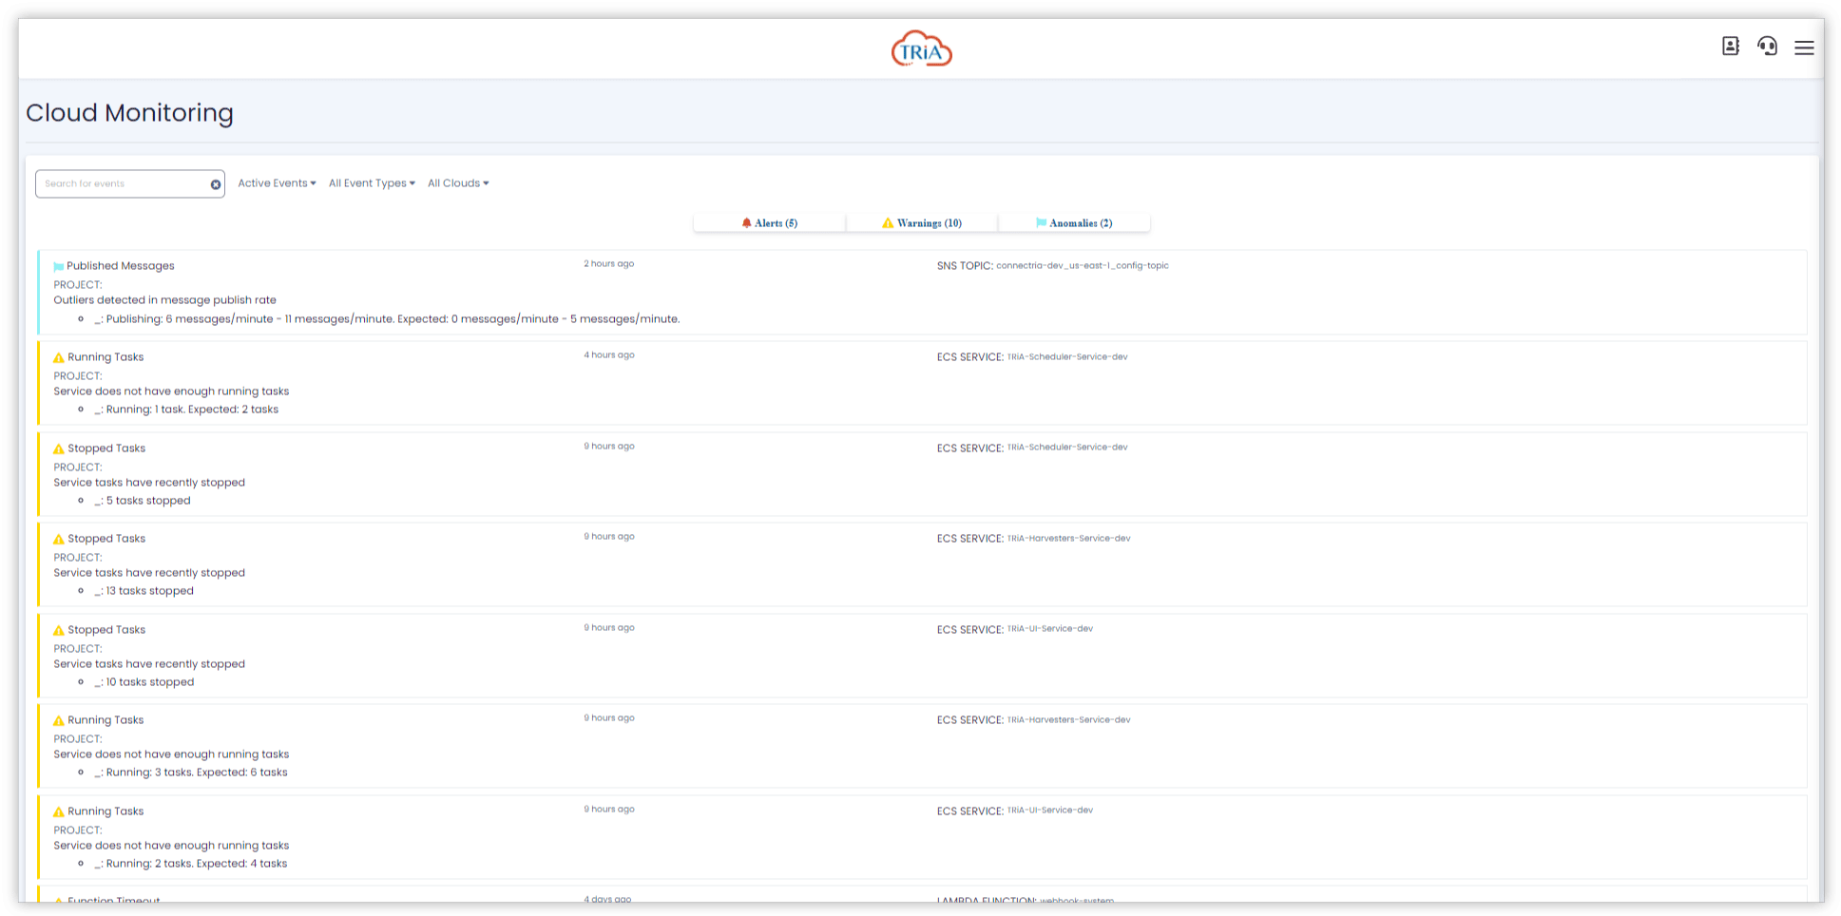Viewport: 1841px width, 916px height.
Task: Click the TRiA cloud logo
Action: pyautogui.click(x=921, y=48)
